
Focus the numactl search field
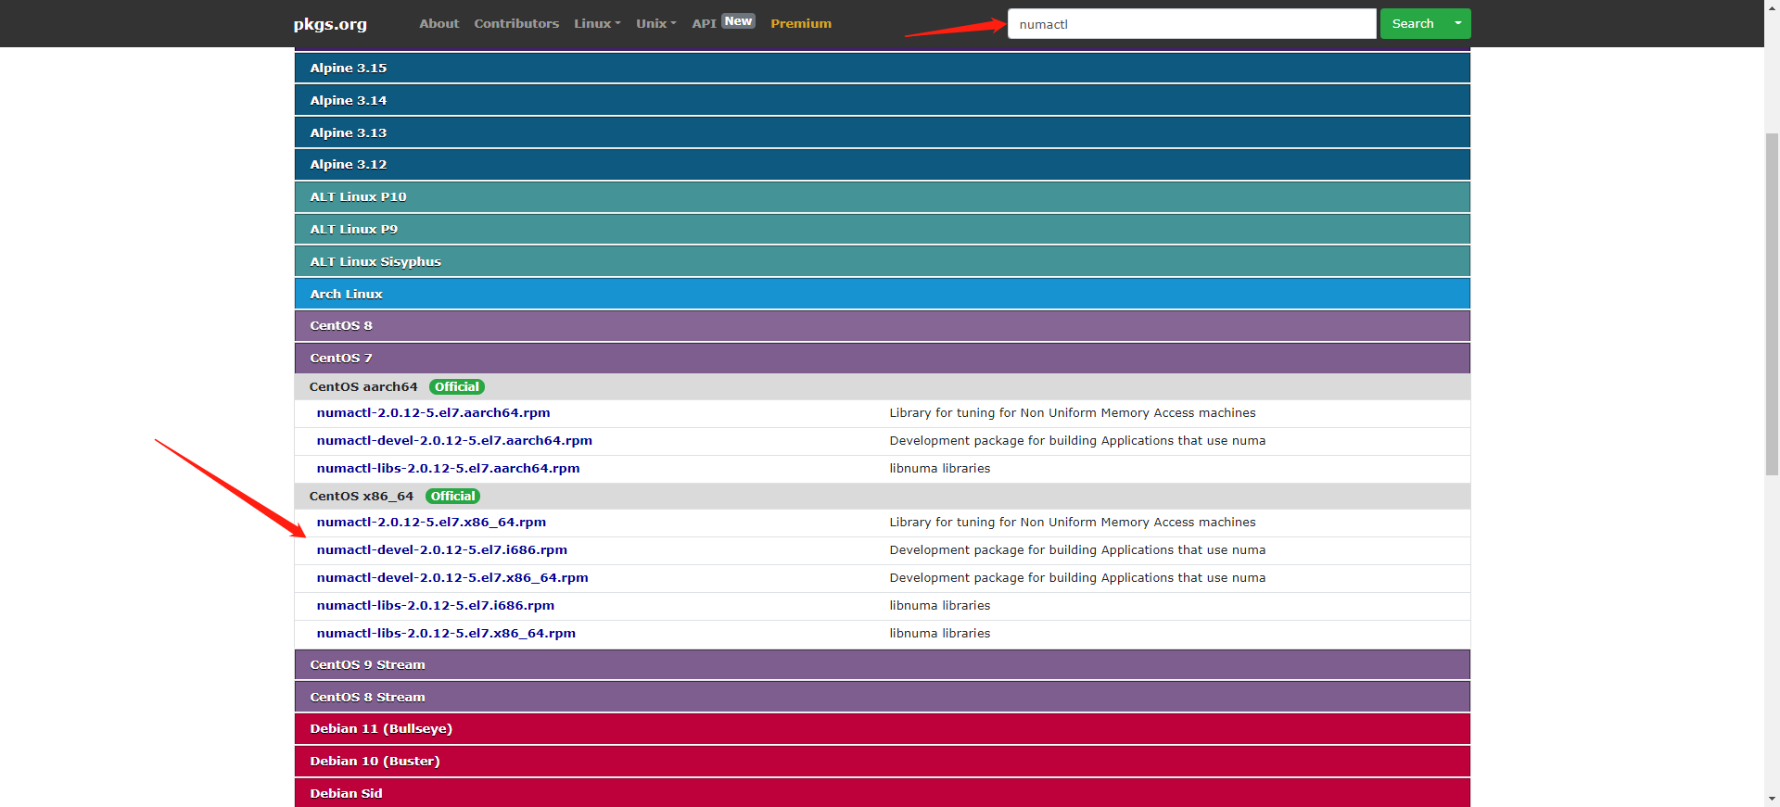1191,24
